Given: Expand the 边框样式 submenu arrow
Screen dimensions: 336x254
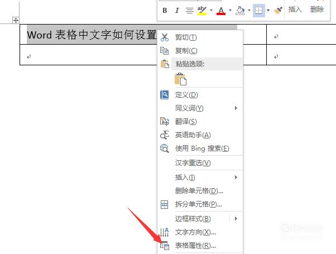Looking at the screenshot, I should click(x=236, y=219).
